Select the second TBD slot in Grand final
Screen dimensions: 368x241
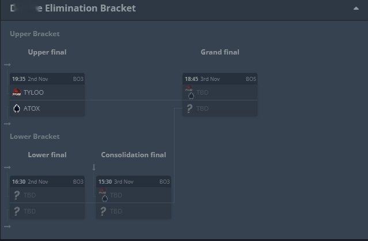click(x=220, y=108)
